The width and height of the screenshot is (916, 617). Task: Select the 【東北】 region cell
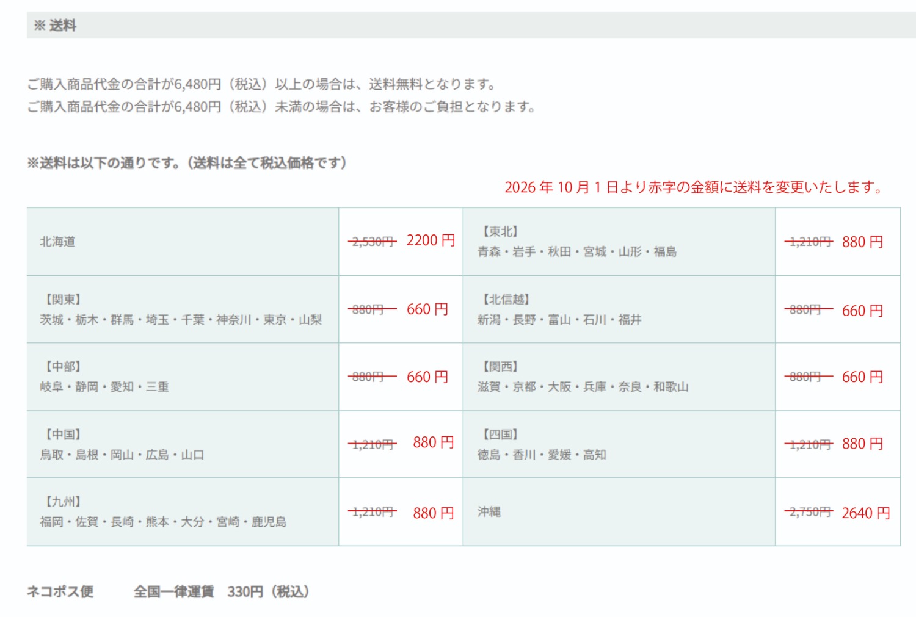coord(619,242)
